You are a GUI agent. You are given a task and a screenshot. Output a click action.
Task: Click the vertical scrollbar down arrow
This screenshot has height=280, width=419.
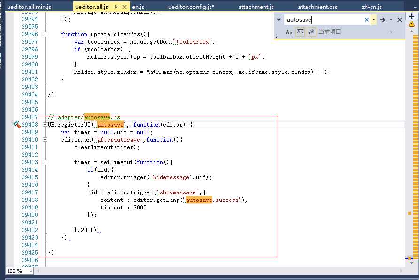[412, 263]
